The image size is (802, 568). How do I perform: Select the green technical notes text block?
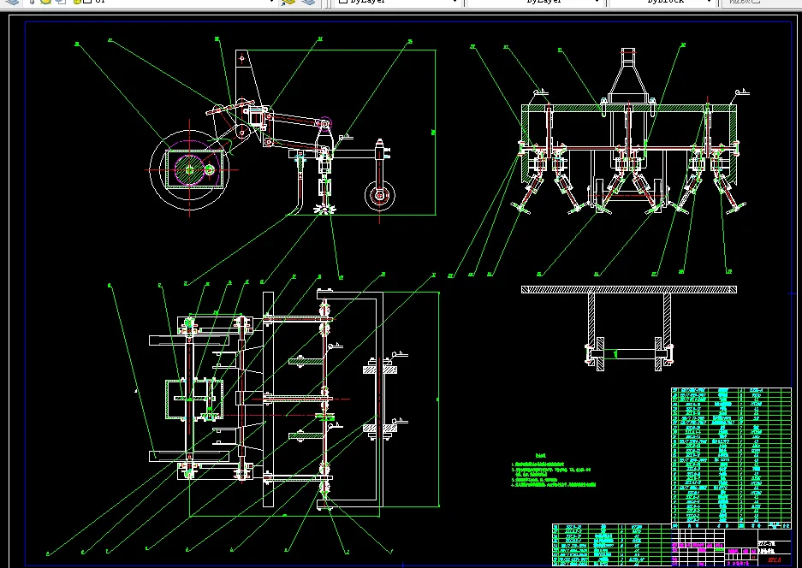[x=554, y=470]
